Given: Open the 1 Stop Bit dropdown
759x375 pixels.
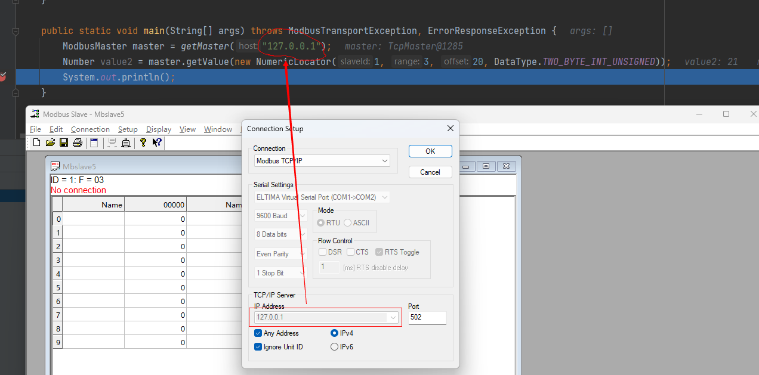Looking at the screenshot, I should click(x=281, y=273).
